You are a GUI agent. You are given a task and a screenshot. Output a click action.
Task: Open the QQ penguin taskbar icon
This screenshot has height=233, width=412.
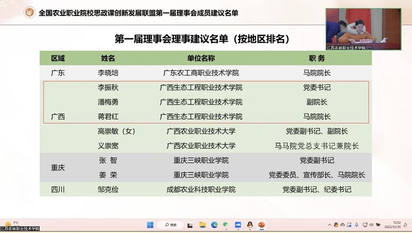point(250,225)
